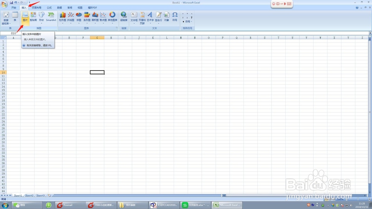Open the Data (数据) tab

coord(60,7)
